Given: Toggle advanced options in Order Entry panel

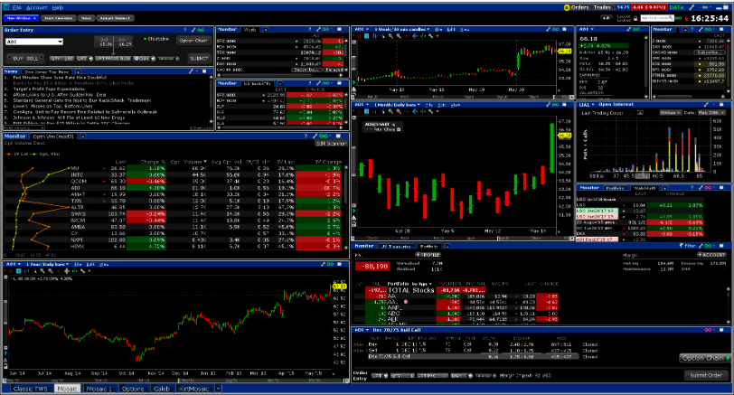Looking at the screenshot, I should pos(168,59).
